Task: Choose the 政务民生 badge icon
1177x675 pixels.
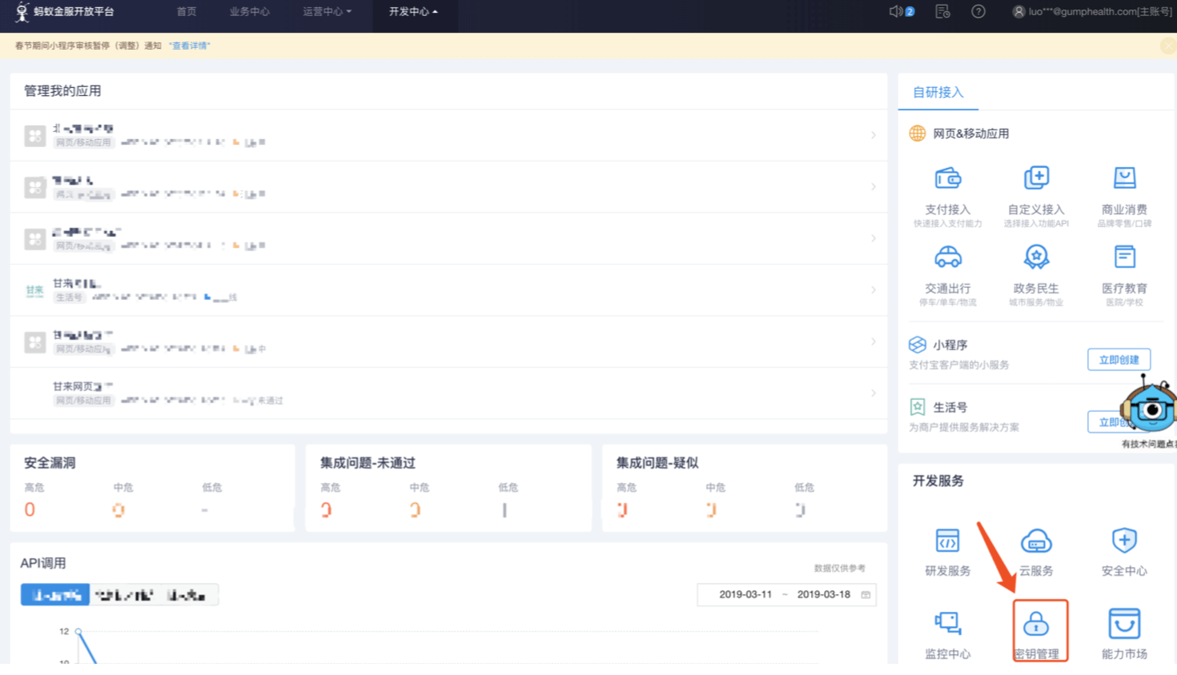Action: coord(1036,257)
